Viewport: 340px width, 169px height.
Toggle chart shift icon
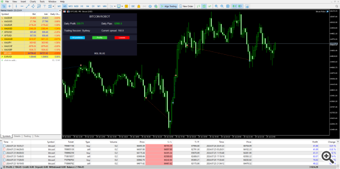point(240,6)
